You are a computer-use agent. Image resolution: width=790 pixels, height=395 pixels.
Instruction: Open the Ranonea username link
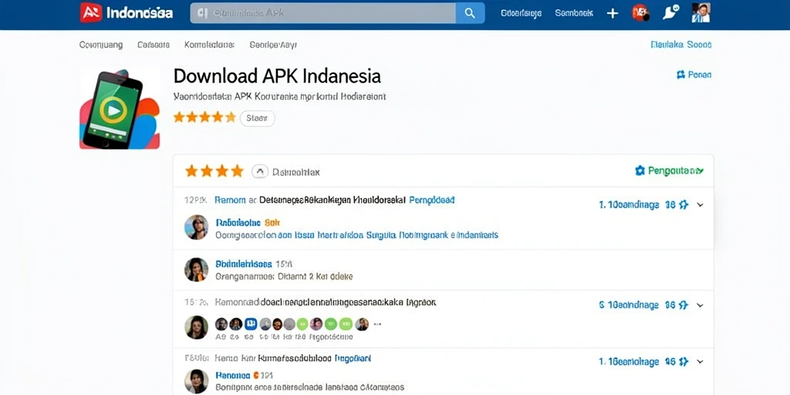(x=233, y=375)
